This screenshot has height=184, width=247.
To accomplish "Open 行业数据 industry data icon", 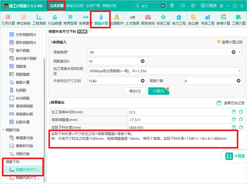I will pyautogui.click(x=55, y=20).
